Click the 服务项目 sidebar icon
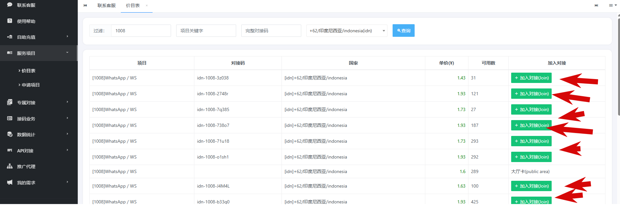 click(x=10, y=53)
